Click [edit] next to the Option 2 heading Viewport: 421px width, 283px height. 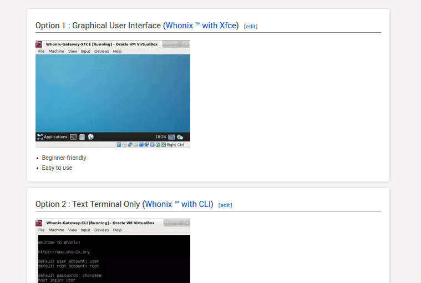pos(225,205)
